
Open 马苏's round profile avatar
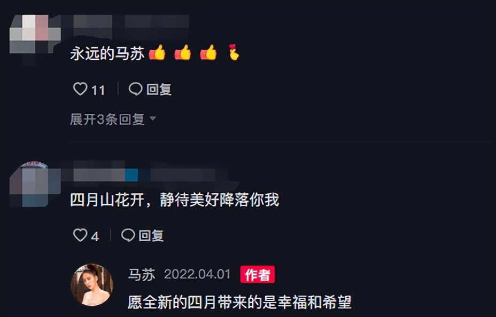(92, 285)
